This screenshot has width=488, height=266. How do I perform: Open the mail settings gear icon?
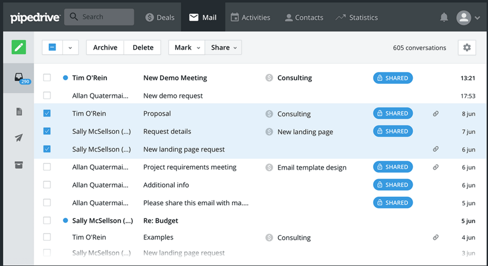[467, 48]
